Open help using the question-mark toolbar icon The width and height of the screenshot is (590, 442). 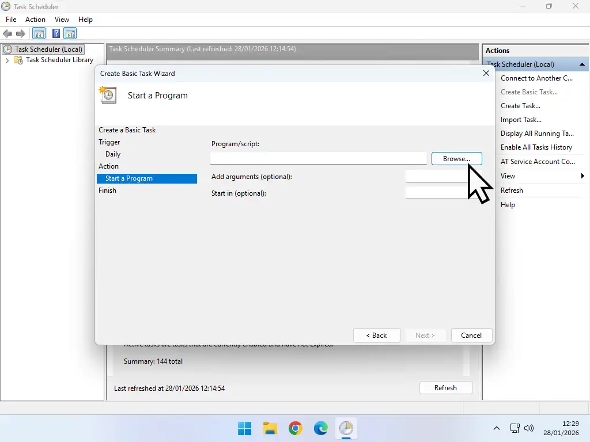pos(56,33)
